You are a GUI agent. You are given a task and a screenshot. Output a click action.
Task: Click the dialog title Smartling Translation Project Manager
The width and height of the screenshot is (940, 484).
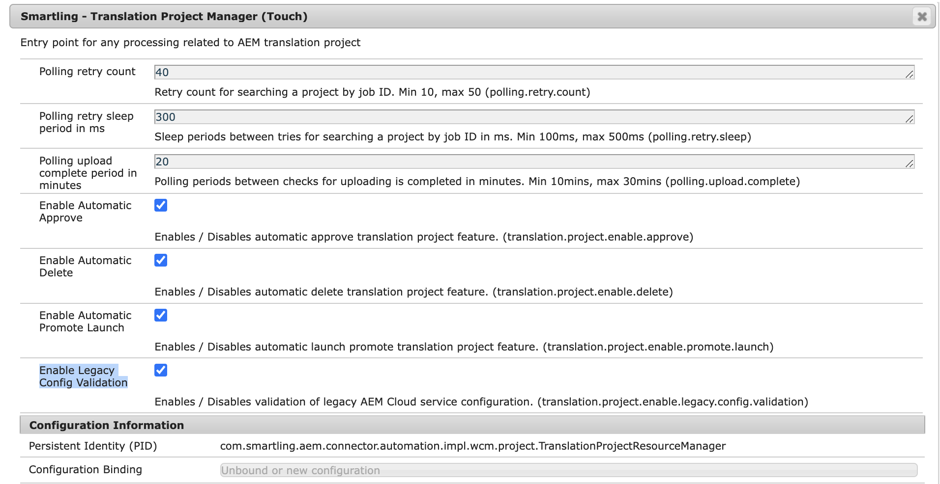[164, 17]
